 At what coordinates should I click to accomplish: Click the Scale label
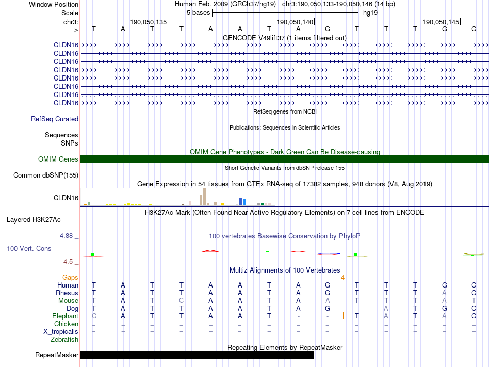(70, 13)
